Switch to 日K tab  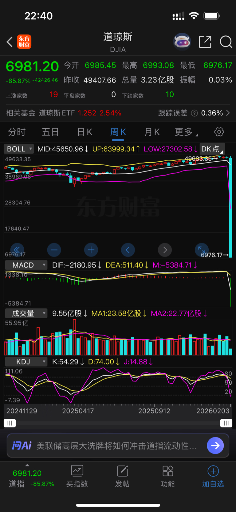[85, 132]
